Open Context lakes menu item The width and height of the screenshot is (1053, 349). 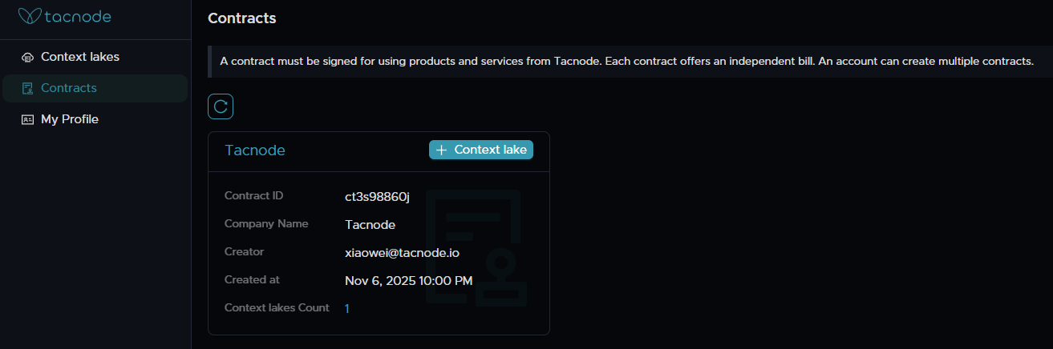tap(80, 57)
